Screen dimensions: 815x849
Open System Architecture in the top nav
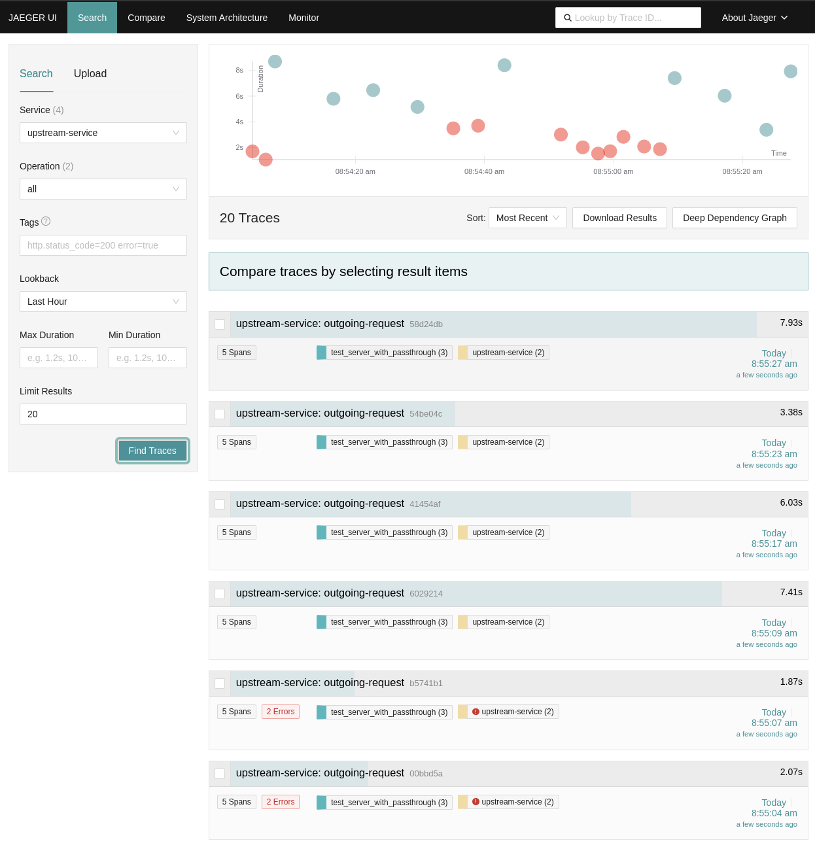tap(227, 18)
